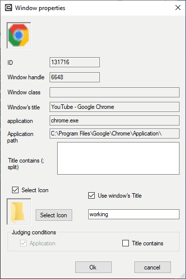The image size is (186, 279).
Task: Click the ID field showing 131716
Action: click(75, 62)
